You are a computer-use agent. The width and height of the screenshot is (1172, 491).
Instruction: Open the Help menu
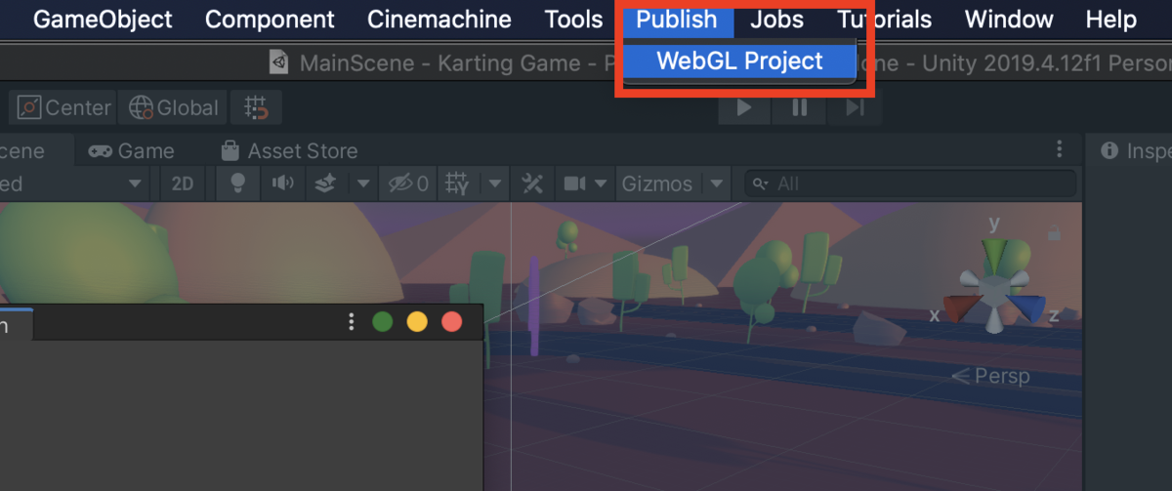pos(1110,20)
